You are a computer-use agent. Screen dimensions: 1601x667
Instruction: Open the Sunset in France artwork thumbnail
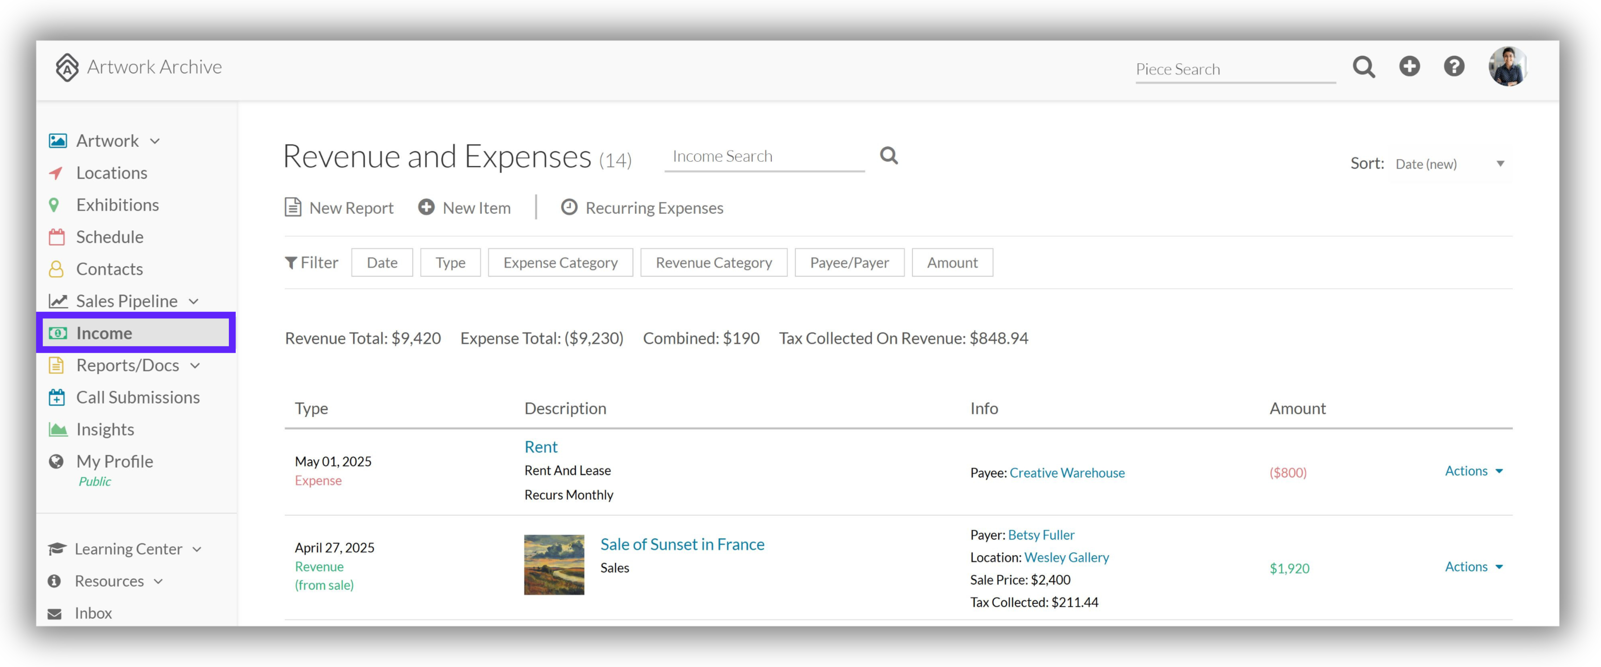click(553, 565)
